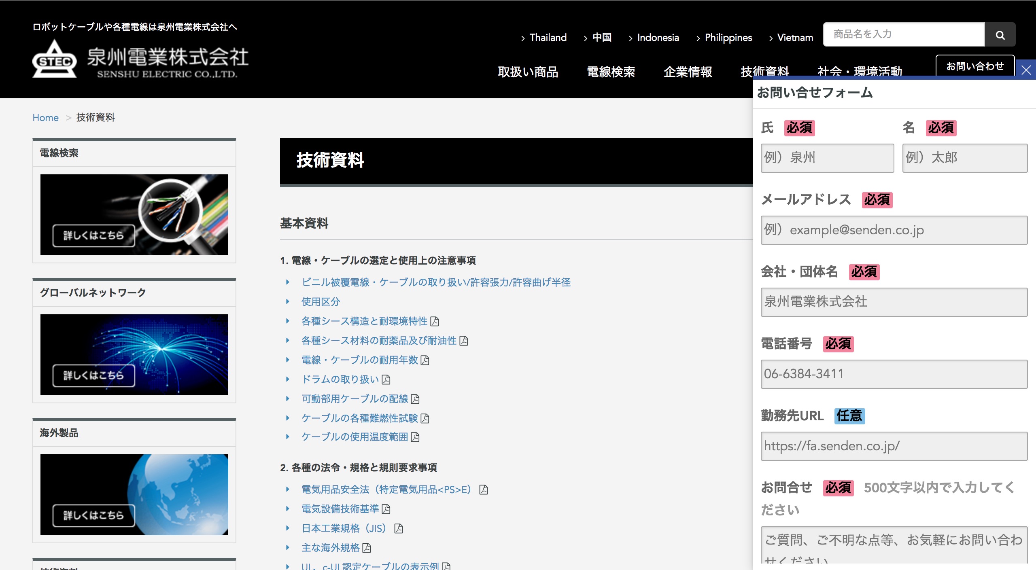
Task: Click the メールアドレス input field
Action: click(894, 230)
